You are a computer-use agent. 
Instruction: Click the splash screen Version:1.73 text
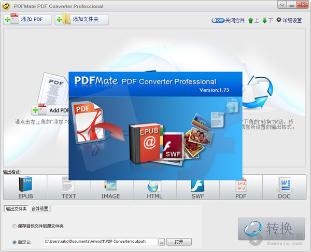(x=214, y=90)
